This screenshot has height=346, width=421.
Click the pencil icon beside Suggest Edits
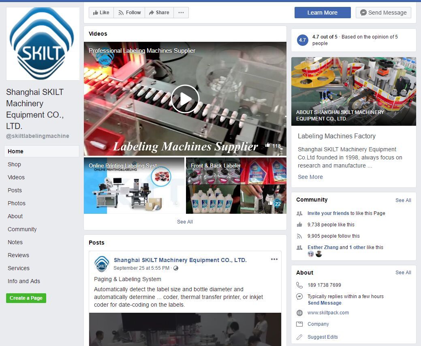[x=299, y=337]
